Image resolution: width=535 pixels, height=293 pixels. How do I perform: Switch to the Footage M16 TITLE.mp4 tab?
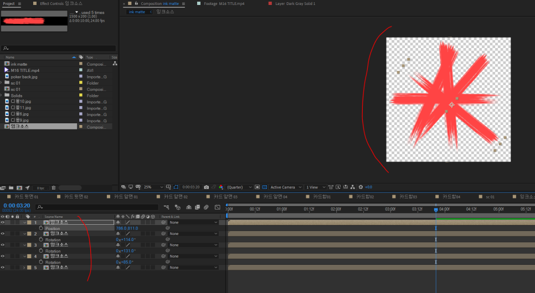tap(221, 3)
